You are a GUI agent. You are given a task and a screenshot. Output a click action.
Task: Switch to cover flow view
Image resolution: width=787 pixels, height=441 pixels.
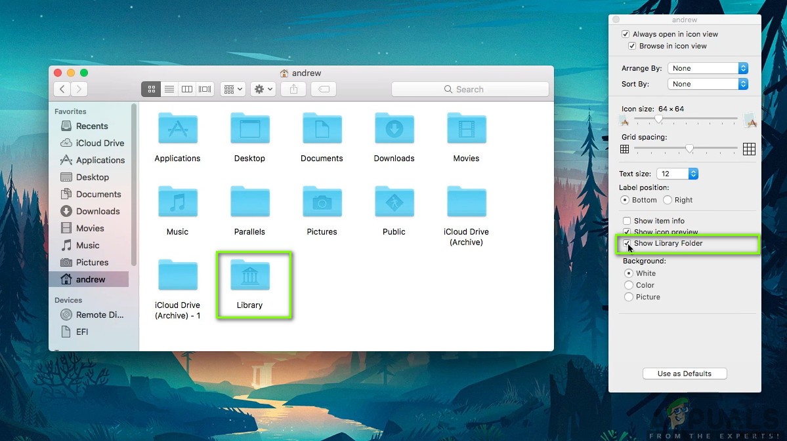coord(204,88)
